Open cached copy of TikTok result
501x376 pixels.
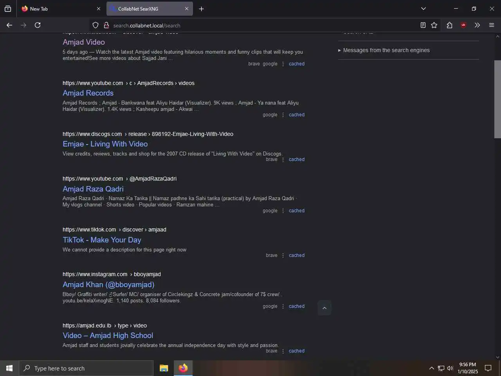point(296,255)
